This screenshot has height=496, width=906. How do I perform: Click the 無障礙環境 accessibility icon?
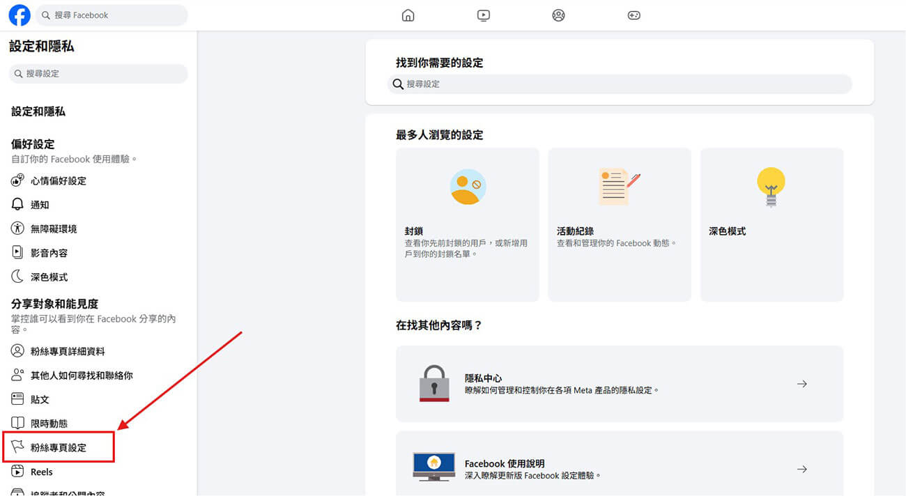coord(18,228)
